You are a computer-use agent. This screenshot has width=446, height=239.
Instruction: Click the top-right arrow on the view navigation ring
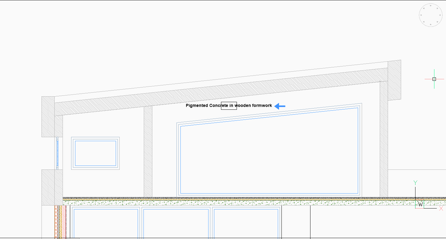[438, 8]
